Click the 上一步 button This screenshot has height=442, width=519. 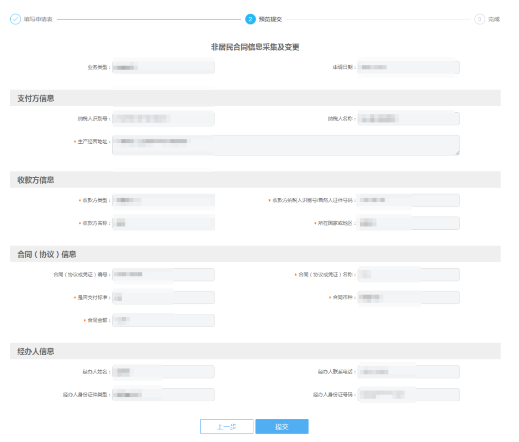pyautogui.click(x=227, y=426)
